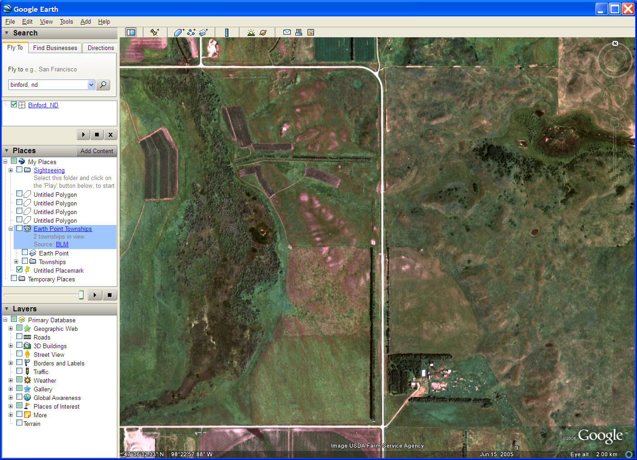637x460 pixels.
Task: Stop the Places tour playback
Action: [110, 295]
